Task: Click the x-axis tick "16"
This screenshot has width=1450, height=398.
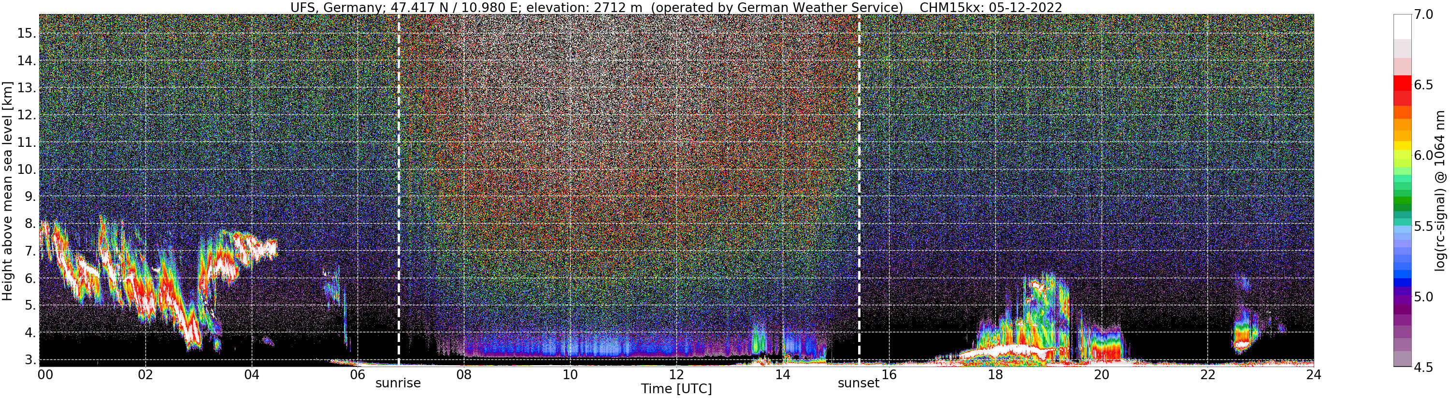Action: 889,375
